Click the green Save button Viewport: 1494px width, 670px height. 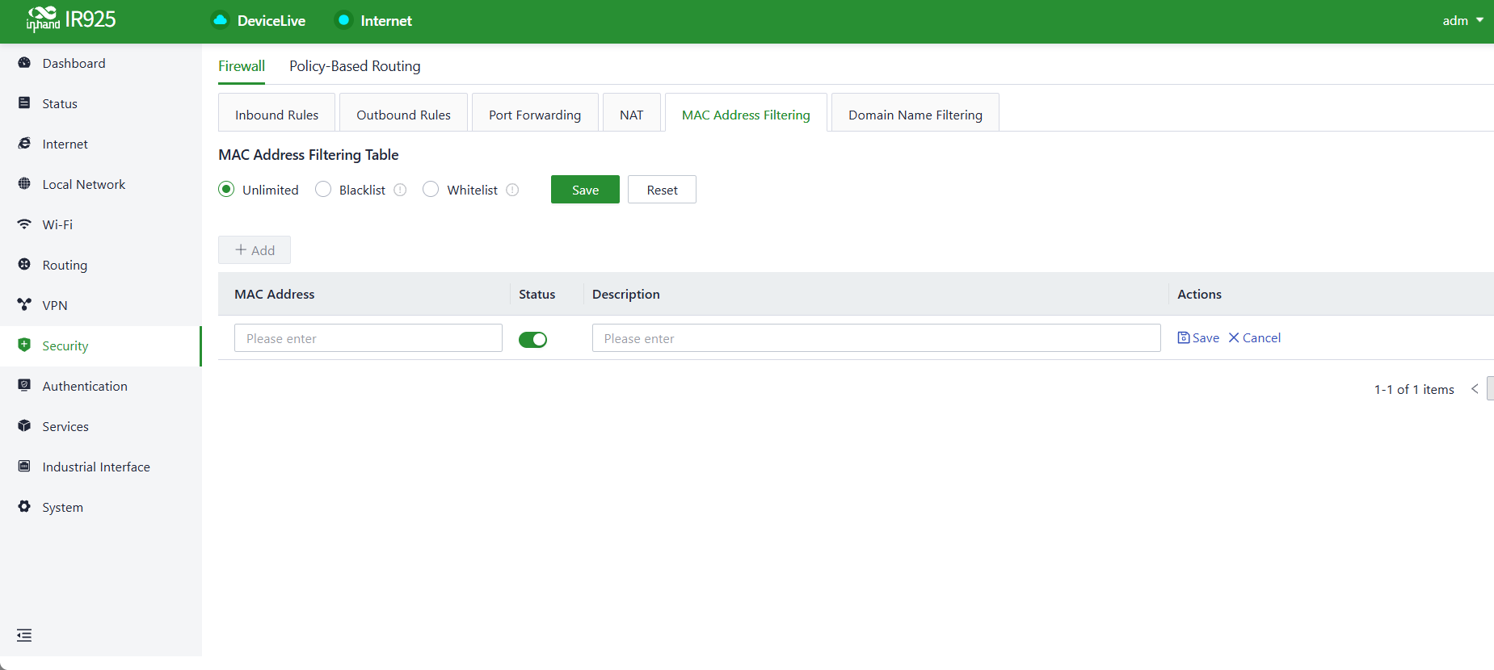tap(585, 190)
